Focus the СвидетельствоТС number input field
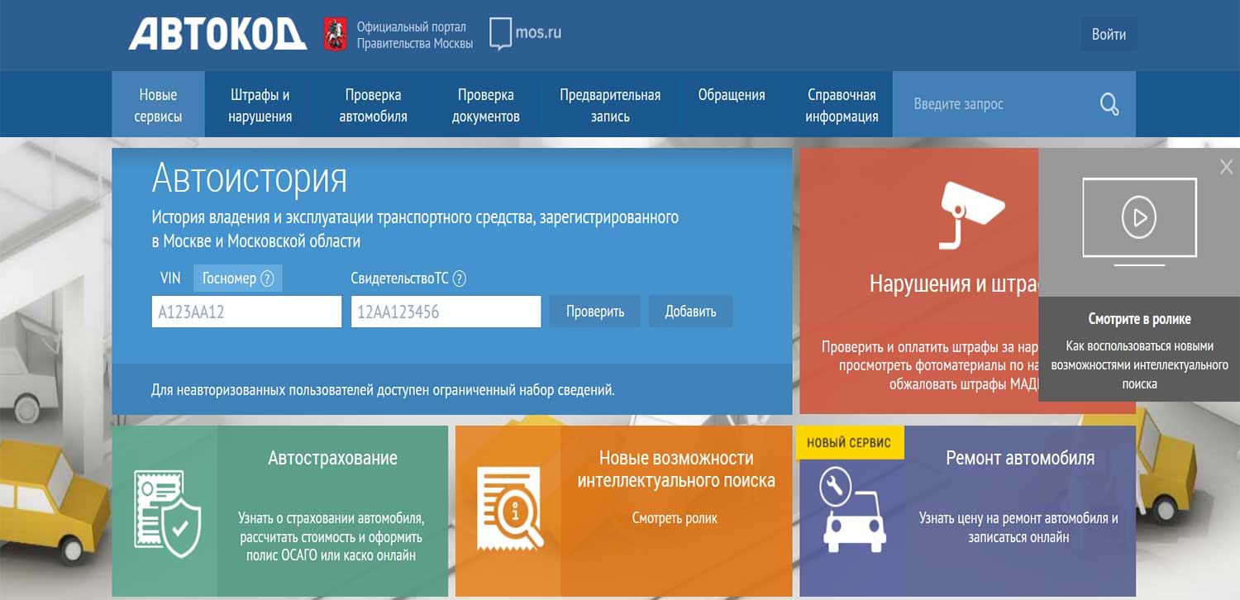 (446, 312)
